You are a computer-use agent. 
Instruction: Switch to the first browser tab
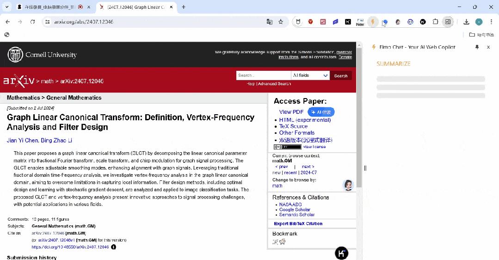pos(50,7)
